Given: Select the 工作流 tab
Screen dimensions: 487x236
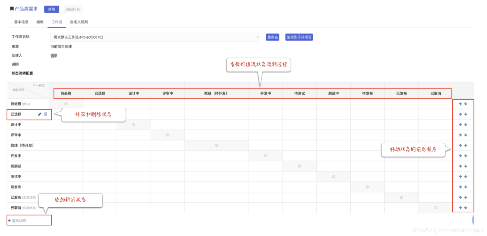Looking at the screenshot, I should 57,22.
